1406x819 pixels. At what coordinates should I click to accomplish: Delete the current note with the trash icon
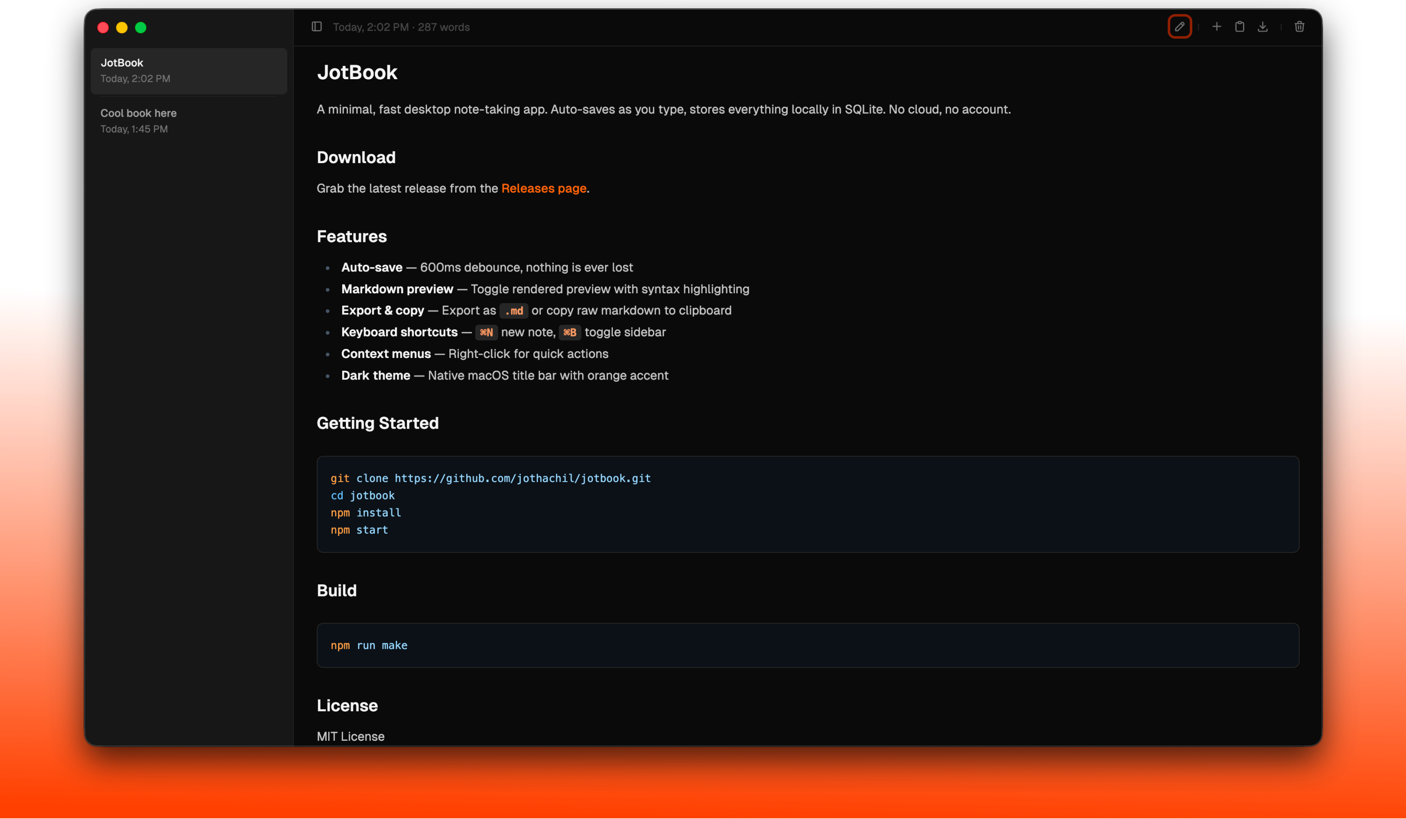coord(1299,26)
